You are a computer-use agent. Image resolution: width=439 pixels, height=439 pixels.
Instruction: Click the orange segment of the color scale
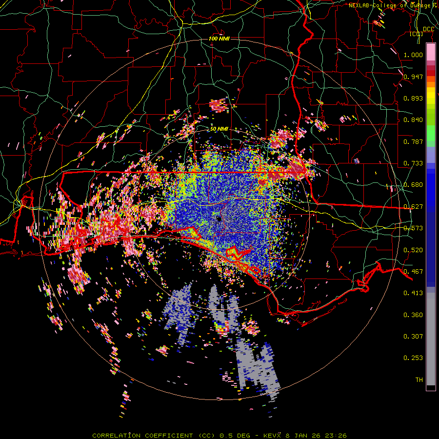(x=431, y=81)
